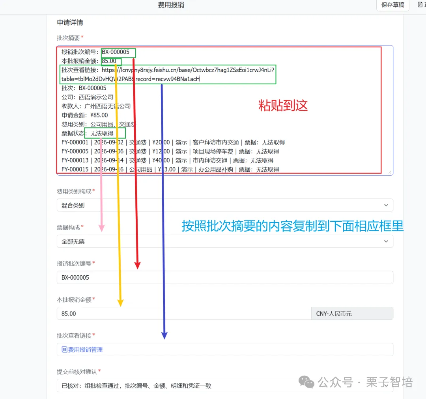This screenshot has width=426, height=399.
Task: Click the 申请详情 section heading
Action: click(x=70, y=22)
